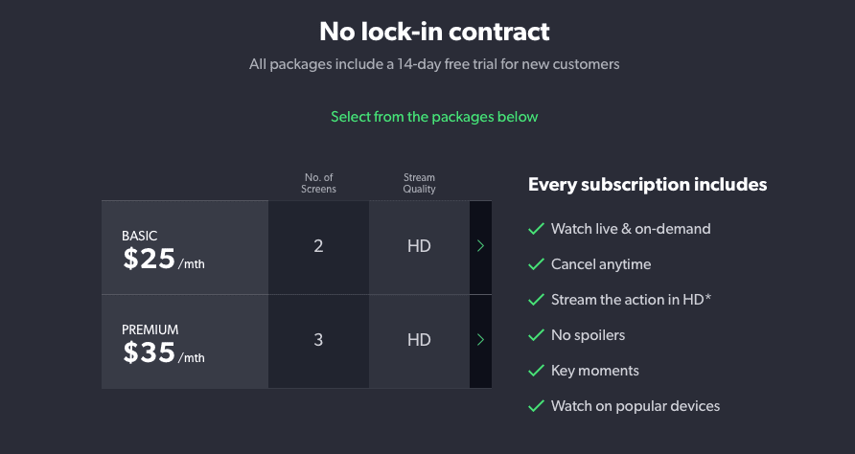This screenshot has height=454, width=855.
Task: Click the Basic plan HD stream quality cell
Action: point(419,247)
